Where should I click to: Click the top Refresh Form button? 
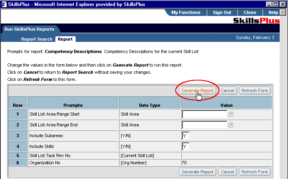pos(255,90)
